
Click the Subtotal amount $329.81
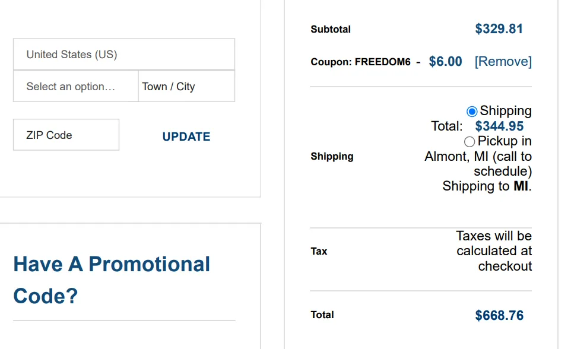pyautogui.click(x=499, y=29)
